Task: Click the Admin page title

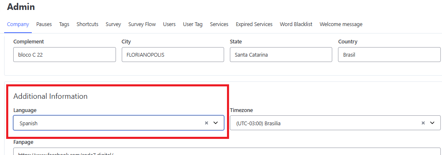Action: click(x=21, y=7)
